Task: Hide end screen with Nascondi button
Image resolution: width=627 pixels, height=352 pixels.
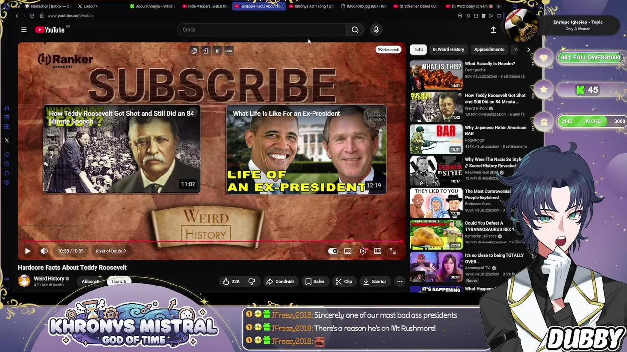Action: tap(388, 50)
